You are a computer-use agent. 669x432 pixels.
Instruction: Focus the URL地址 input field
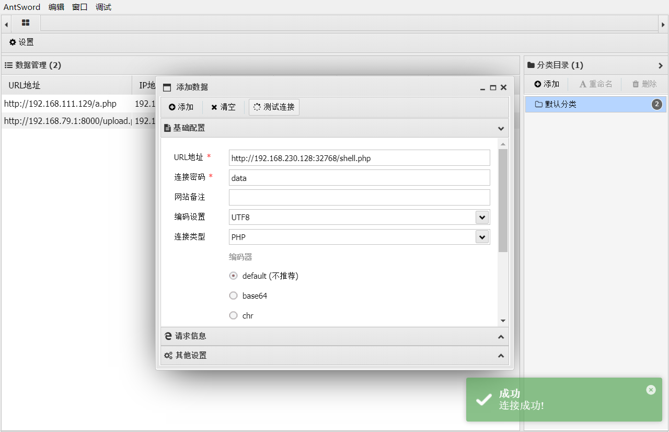[360, 158]
